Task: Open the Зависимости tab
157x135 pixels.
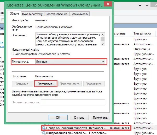Action: click(x=80, y=14)
